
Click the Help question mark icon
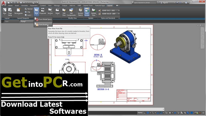(x=186, y=2)
